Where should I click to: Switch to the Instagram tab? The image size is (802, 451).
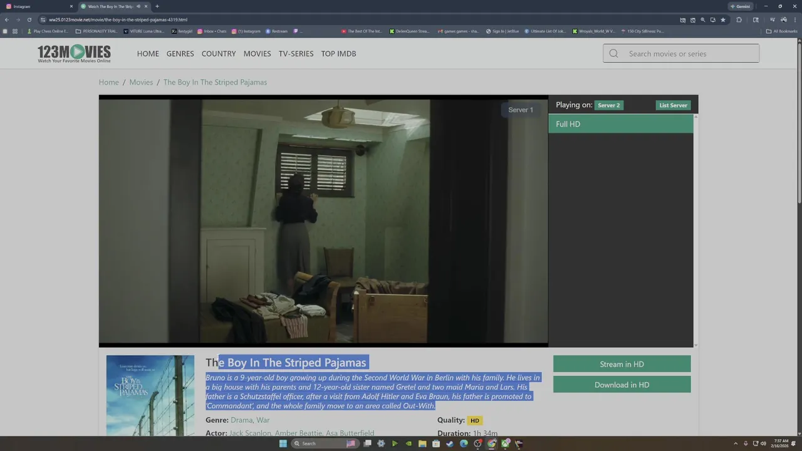[38, 6]
